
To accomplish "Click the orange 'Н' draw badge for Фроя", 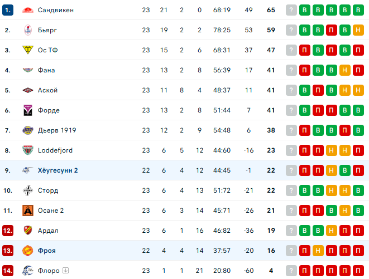I will 318,251.
